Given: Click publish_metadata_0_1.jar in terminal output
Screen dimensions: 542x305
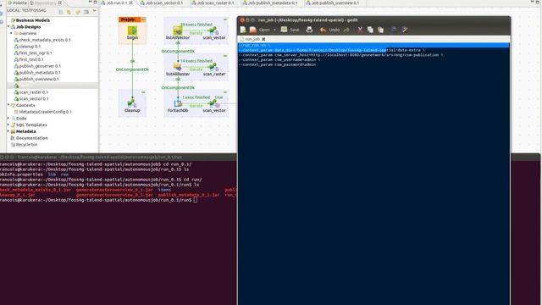Looking at the screenshot, I should coord(189,195).
